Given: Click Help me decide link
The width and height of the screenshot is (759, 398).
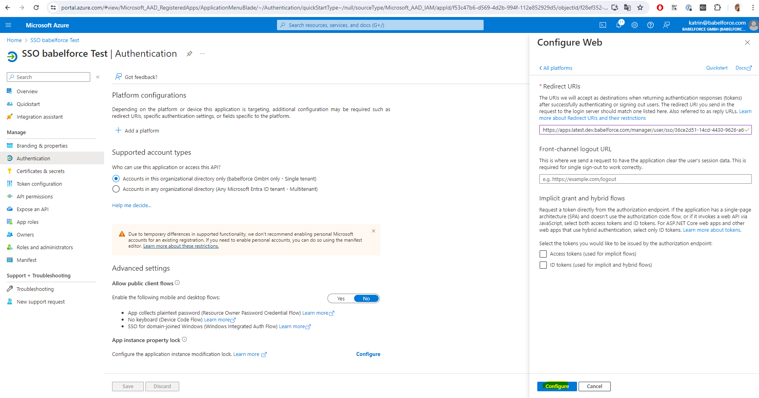Looking at the screenshot, I should point(132,205).
